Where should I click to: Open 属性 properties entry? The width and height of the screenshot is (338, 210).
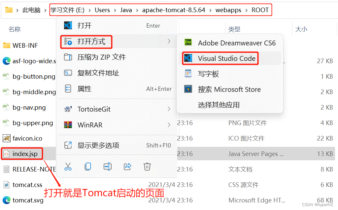pos(117,89)
